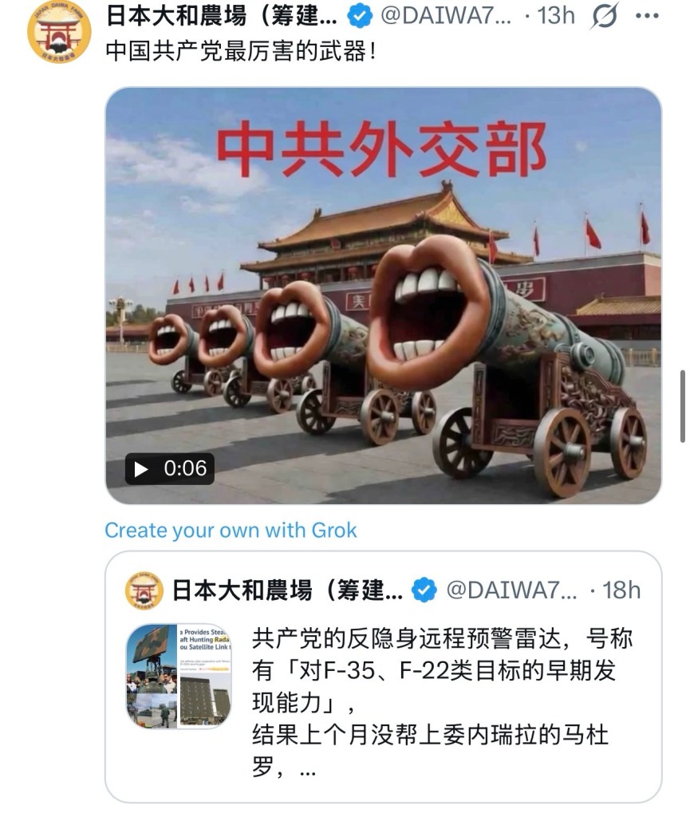Image resolution: width=690 pixels, height=817 pixels.
Task: Click the Create your own with Grok link
Action: pyautogui.click(x=231, y=531)
